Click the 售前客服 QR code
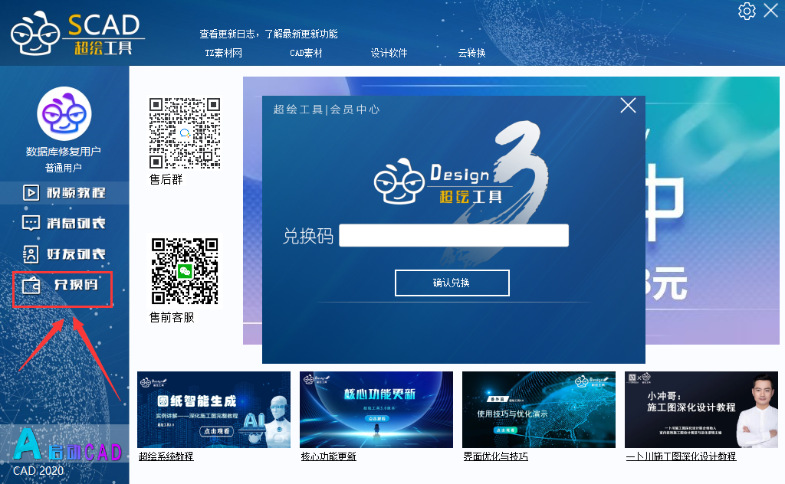The height and width of the screenshot is (484, 785). (185, 271)
